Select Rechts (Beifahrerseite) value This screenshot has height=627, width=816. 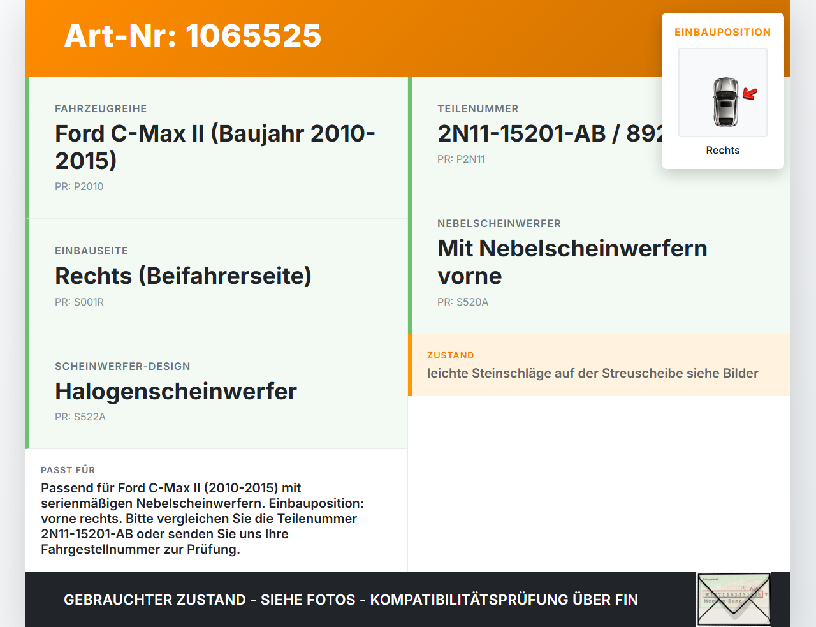pos(183,276)
